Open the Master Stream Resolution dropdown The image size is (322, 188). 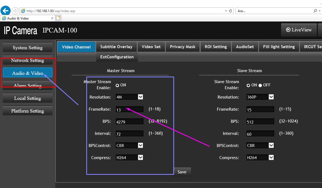[x=140, y=97]
